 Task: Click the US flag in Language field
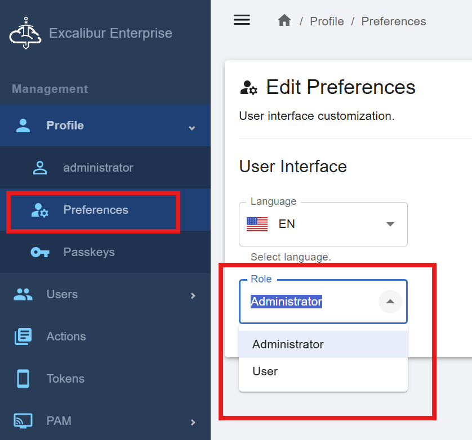tap(257, 224)
